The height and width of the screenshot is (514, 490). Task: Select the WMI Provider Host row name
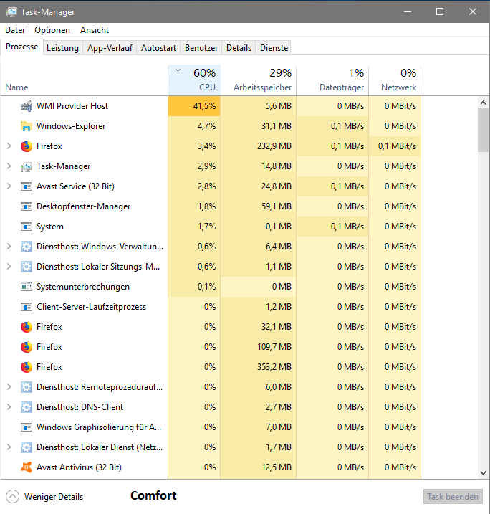click(x=72, y=106)
